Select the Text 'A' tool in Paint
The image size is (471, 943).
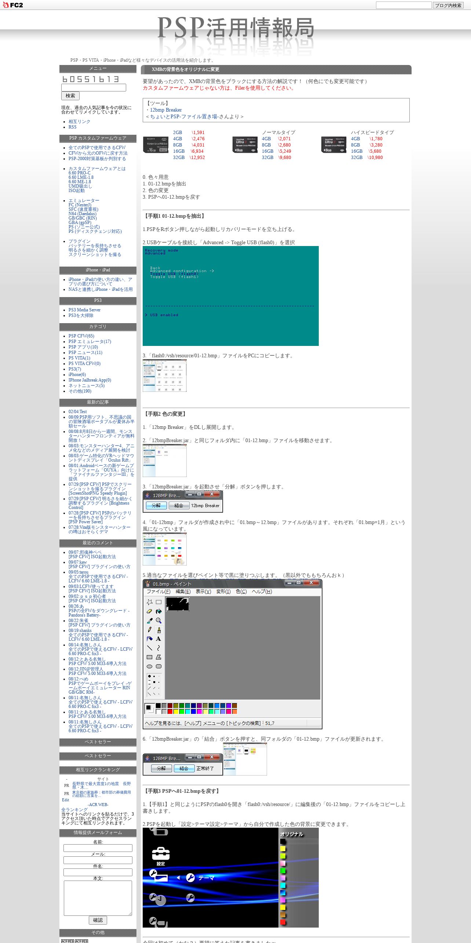(x=158, y=639)
